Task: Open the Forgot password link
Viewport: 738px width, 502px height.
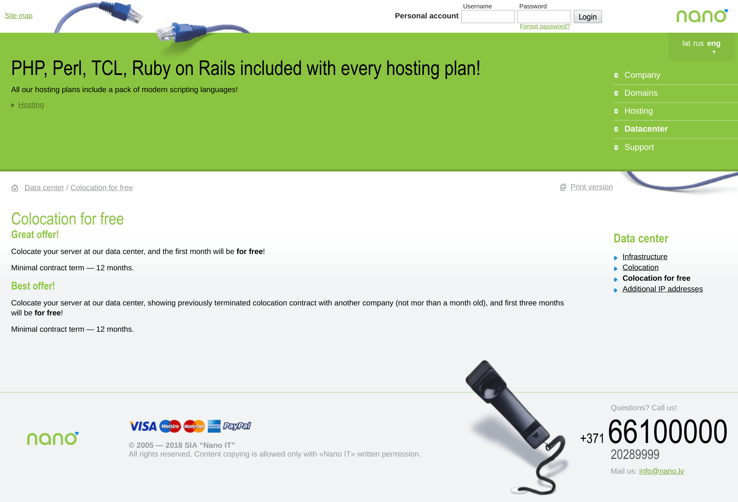Action: [545, 26]
